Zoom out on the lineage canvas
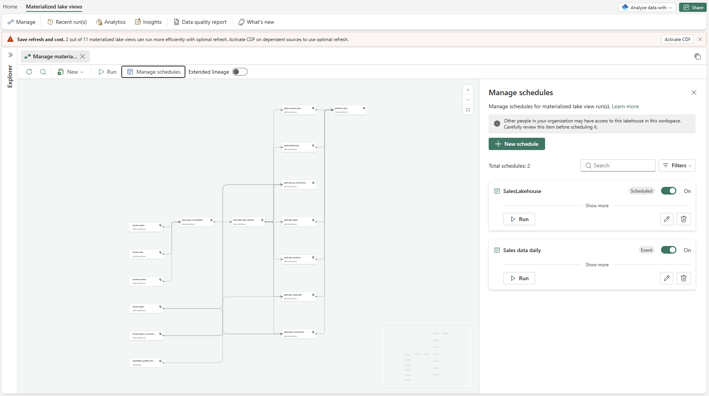The height and width of the screenshot is (396, 709). (x=468, y=100)
